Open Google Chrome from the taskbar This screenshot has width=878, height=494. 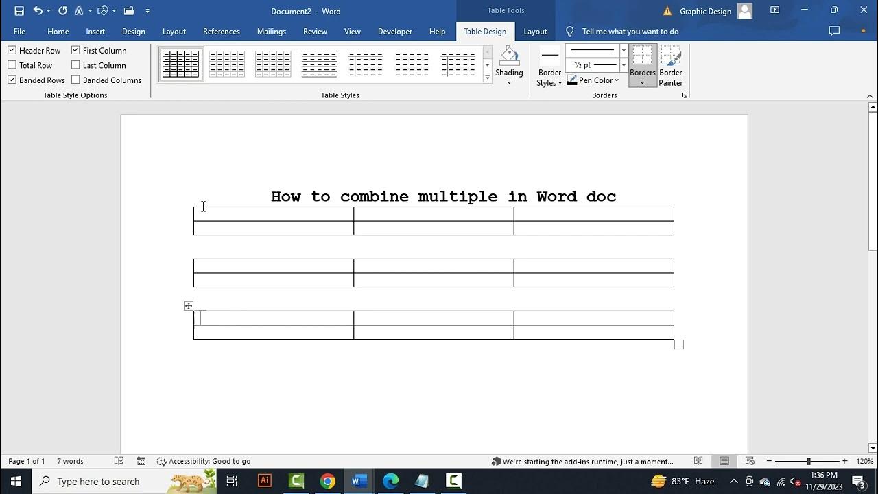pyautogui.click(x=328, y=481)
